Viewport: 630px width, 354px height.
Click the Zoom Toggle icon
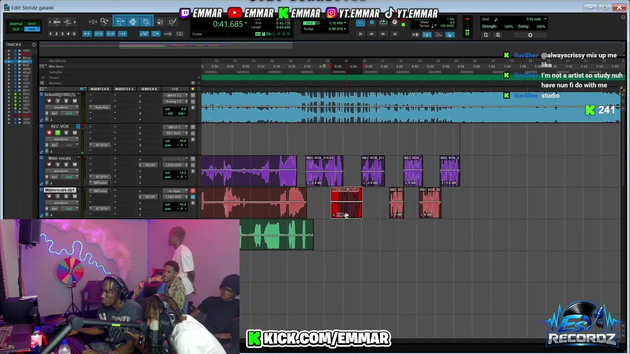(x=93, y=22)
